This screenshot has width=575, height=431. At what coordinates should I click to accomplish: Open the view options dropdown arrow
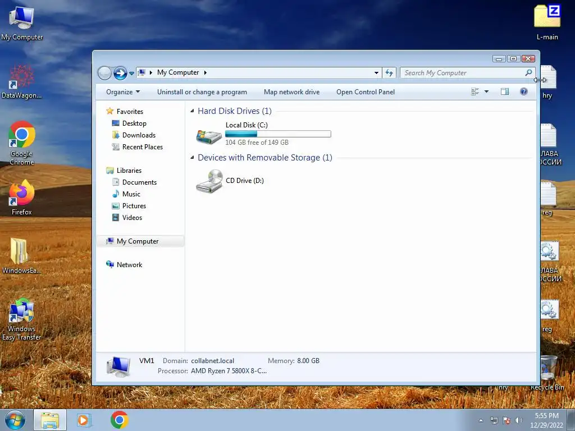pyautogui.click(x=487, y=91)
